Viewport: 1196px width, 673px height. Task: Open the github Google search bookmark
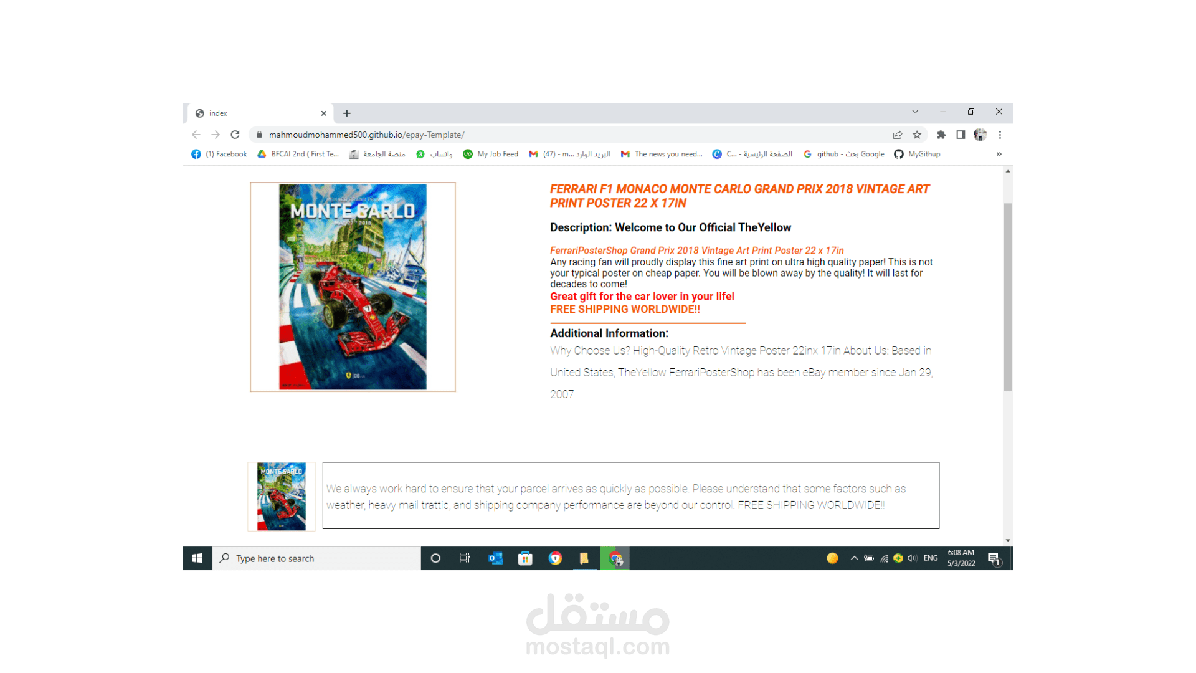(844, 154)
